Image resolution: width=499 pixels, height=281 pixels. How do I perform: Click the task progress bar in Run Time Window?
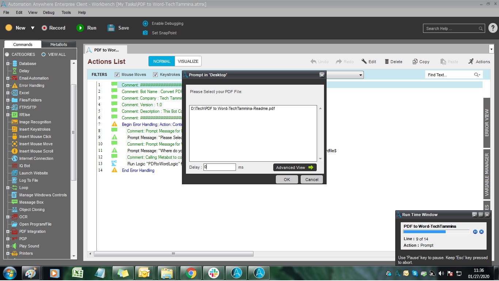pyautogui.click(x=436, y=232)
